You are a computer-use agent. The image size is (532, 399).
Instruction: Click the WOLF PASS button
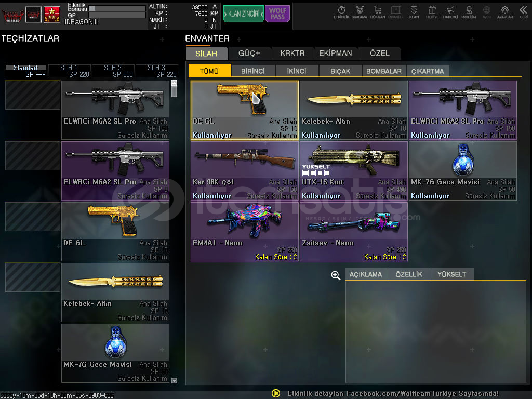click(x=277, y=14)
